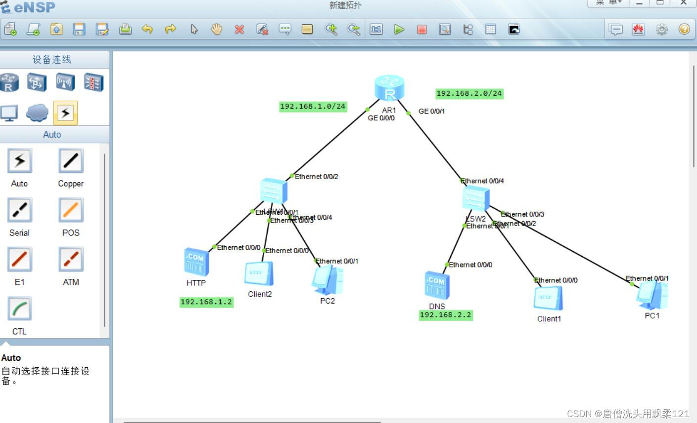Open the help question mark icon
This screenshot has width=697, height=423.
[684, 30]
